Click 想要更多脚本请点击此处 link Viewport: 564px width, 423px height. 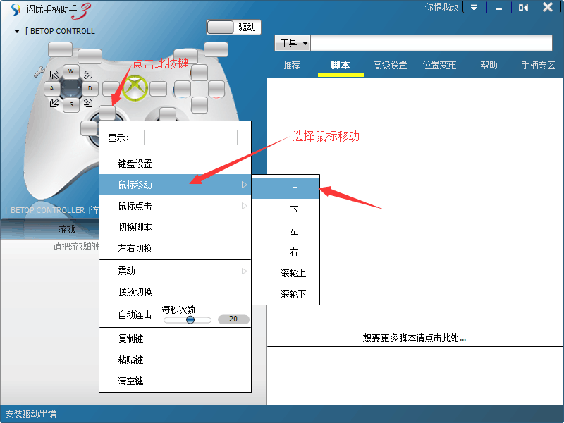pyautogui.click(x=415, y=338)
